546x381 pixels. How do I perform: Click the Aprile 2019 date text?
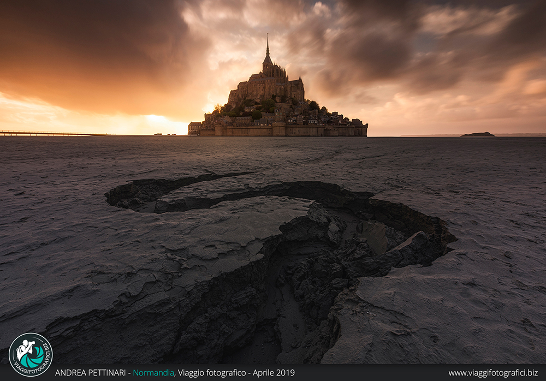(x=274, y=373)
